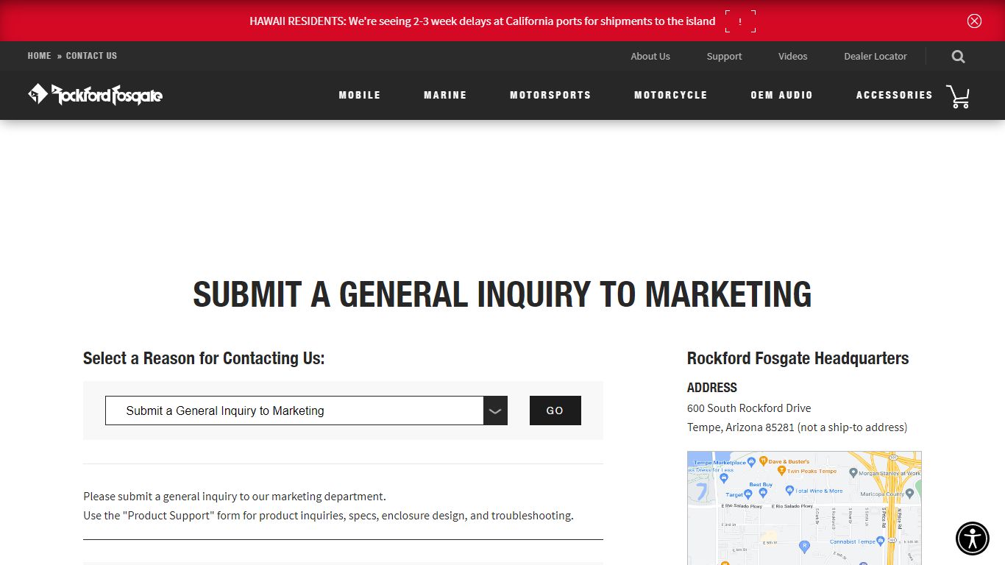Click HOME in the breadcrumb
The height and width of the screenshot is (565, 1005).
[40, 56]
